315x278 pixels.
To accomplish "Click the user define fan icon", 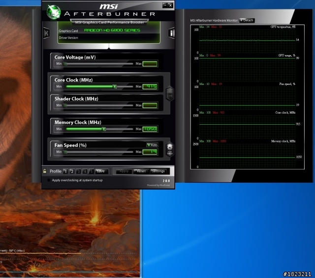I will pos(170,149).
